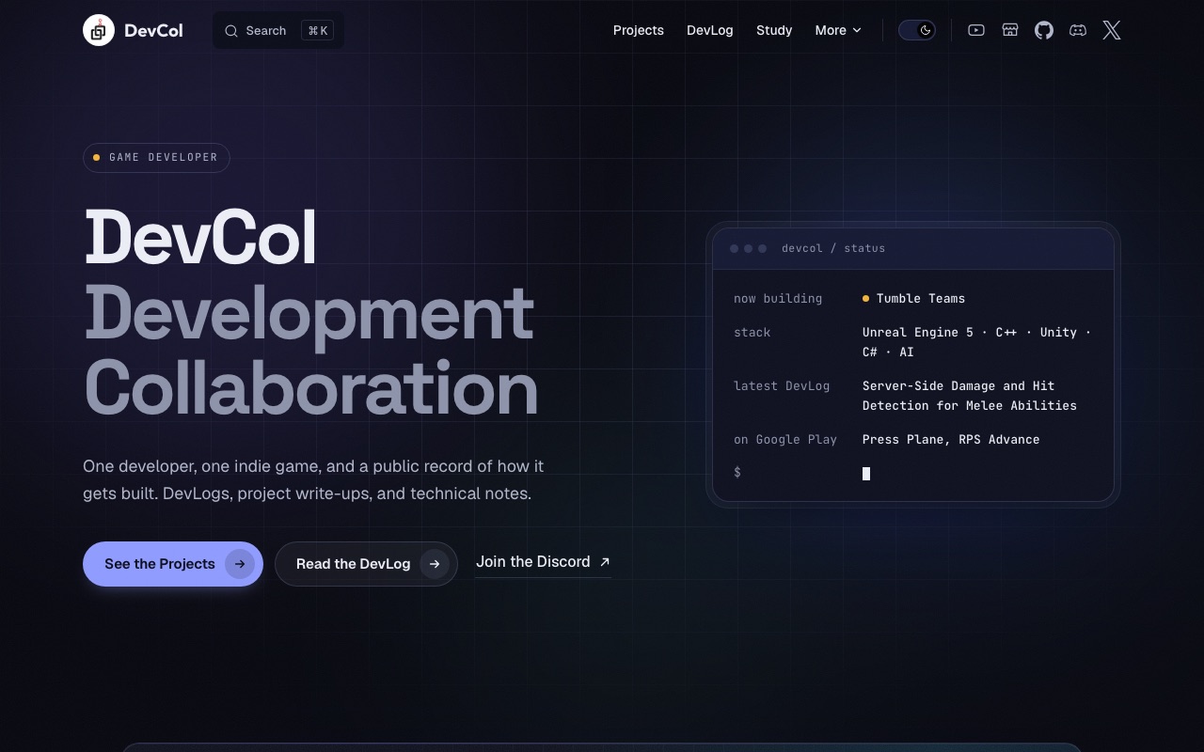Click the "latest DevLog" label
Screen dimensions: 1204x752
click(782, 386)
